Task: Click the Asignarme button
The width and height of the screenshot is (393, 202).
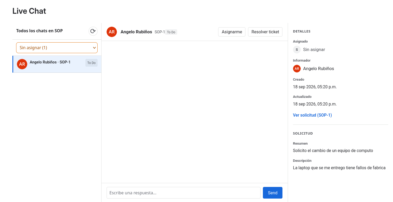Action: click(x=232, y=32)
